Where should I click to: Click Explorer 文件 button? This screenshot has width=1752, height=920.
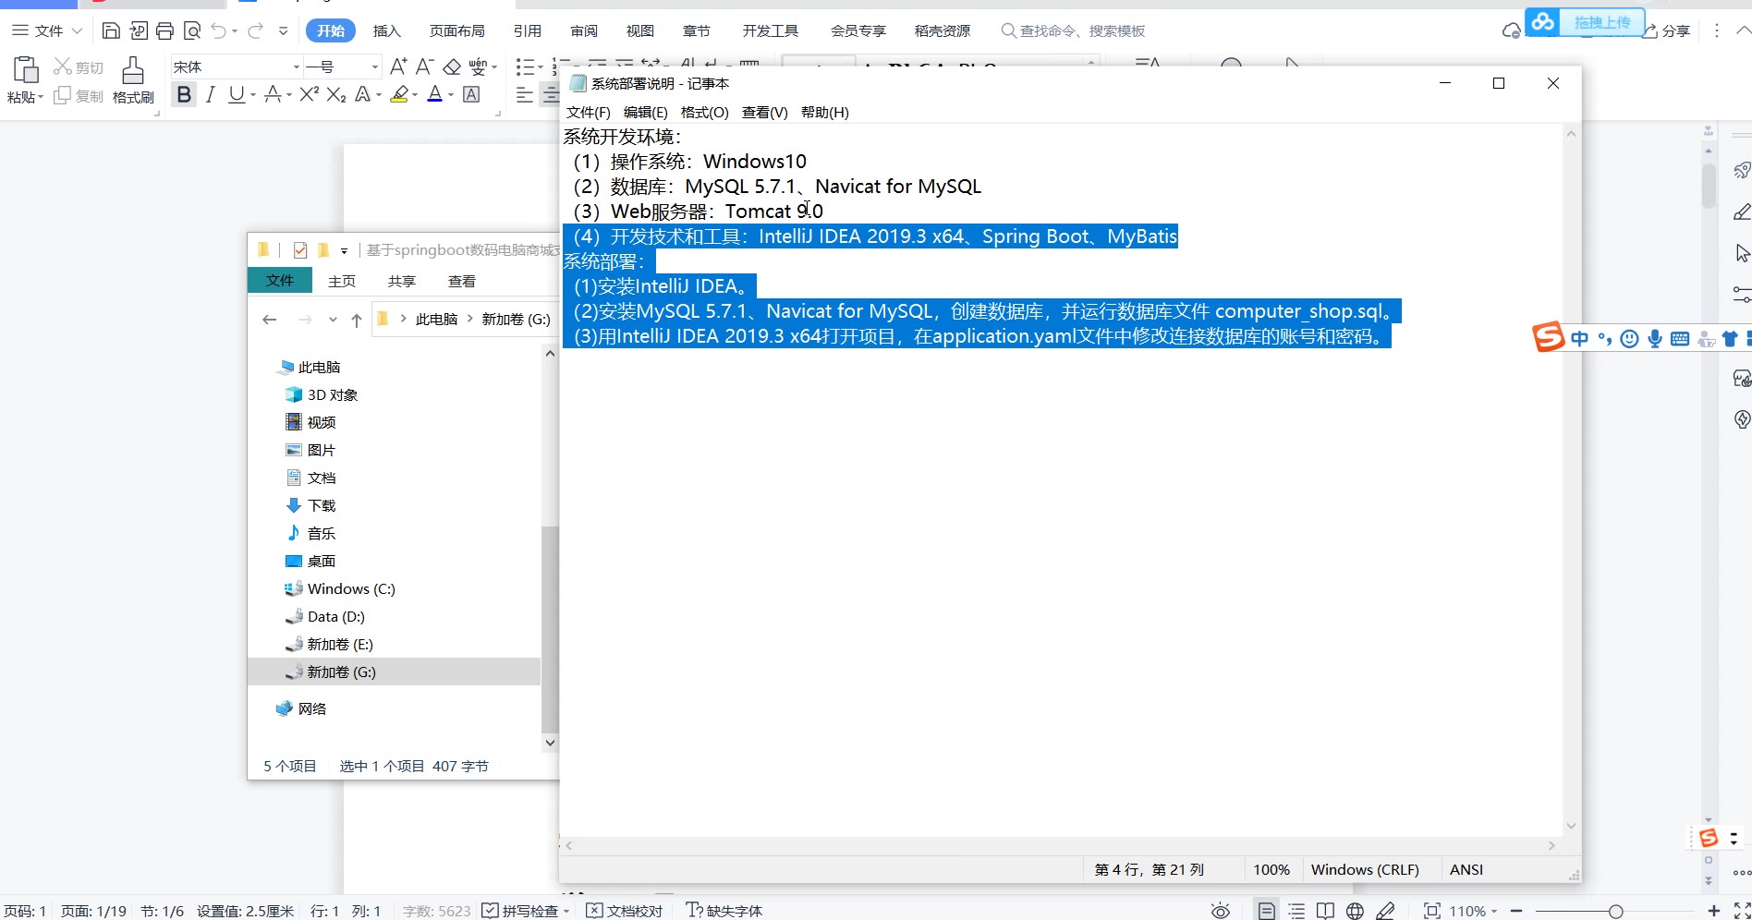(x=279, y=280)
